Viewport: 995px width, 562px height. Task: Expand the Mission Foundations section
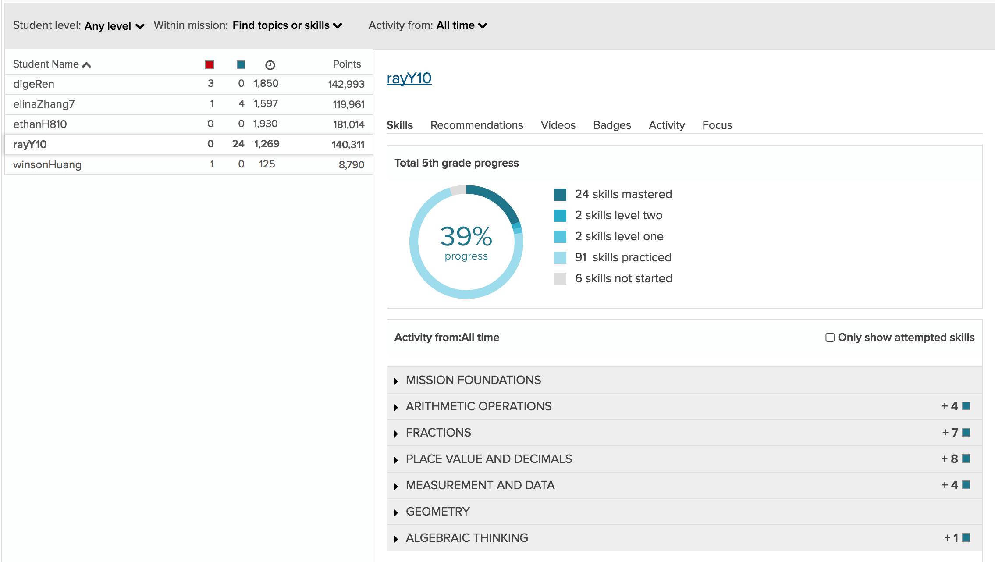(x=684, y=380)
